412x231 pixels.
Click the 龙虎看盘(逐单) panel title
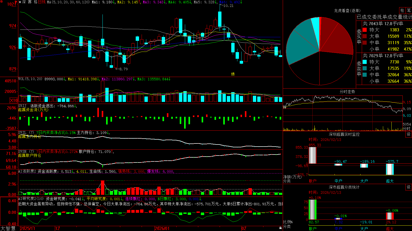click(x=347, y=11)
